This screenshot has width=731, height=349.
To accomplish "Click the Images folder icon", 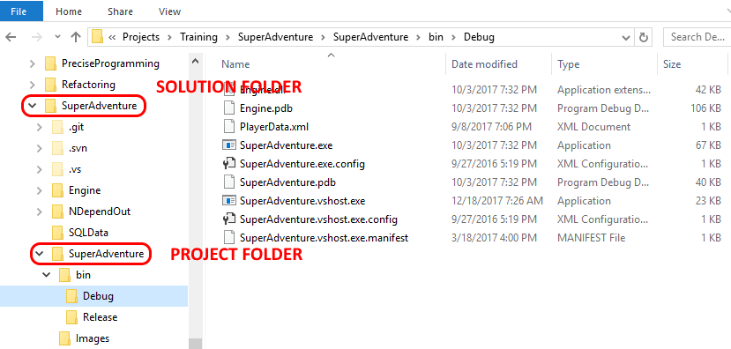I will 63,338.
